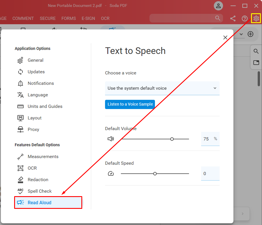Click the right chevron button at bottom

point(242,214)
